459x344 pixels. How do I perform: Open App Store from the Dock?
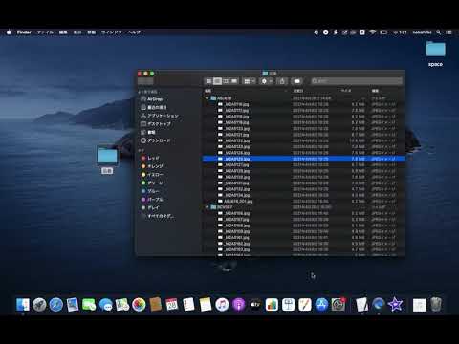tap(321, 305)
